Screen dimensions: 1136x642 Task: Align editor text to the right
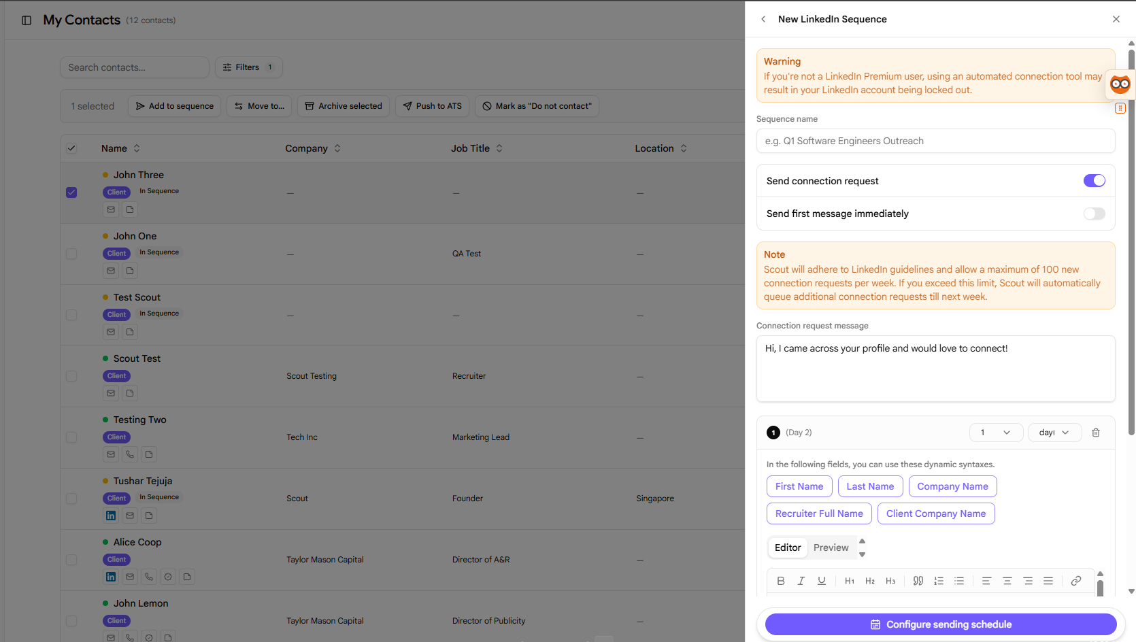[x=1028, y=581]
